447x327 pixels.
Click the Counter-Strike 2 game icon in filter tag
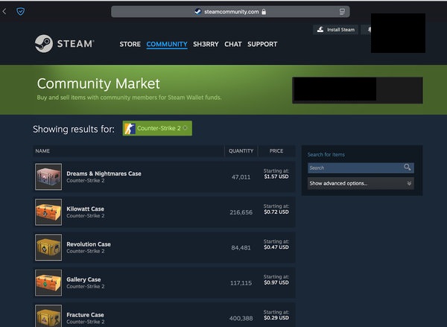point(130,129)
